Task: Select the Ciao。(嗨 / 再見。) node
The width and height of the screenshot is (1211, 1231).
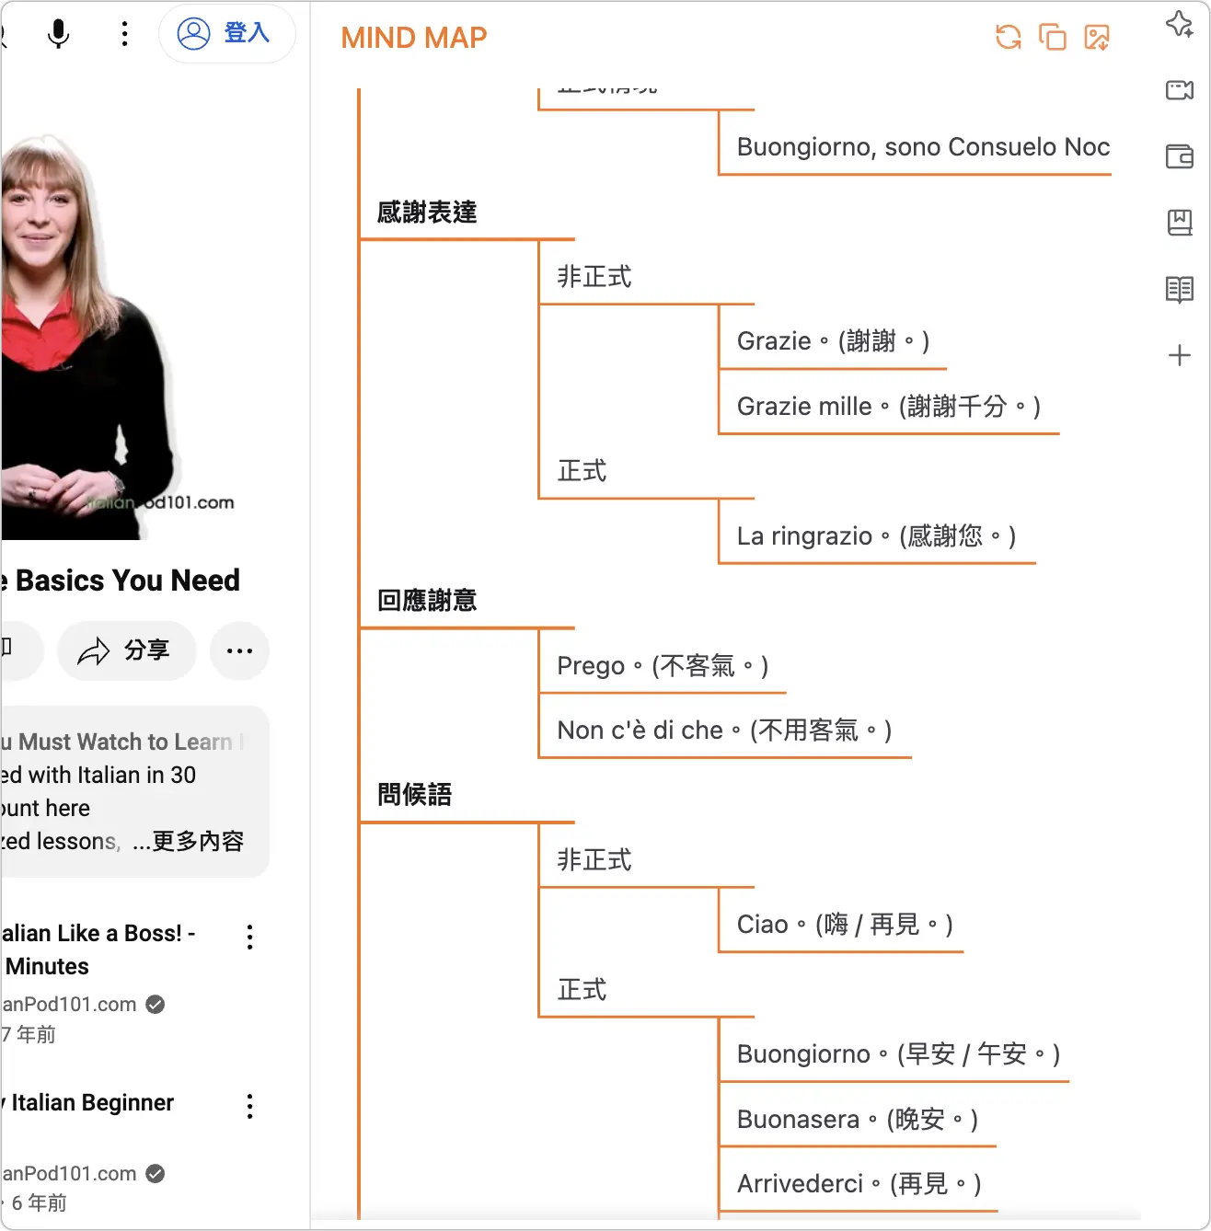Action: pyautogui.click(x=845, y=925)
